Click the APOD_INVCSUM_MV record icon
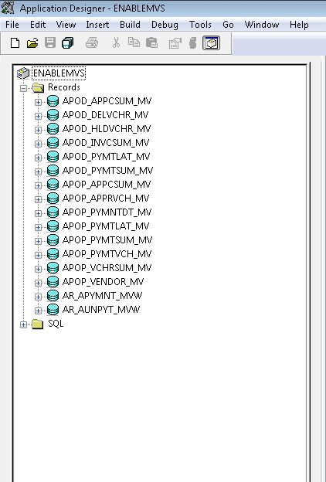This screenshot has height=482, width=326. (53, 143)
